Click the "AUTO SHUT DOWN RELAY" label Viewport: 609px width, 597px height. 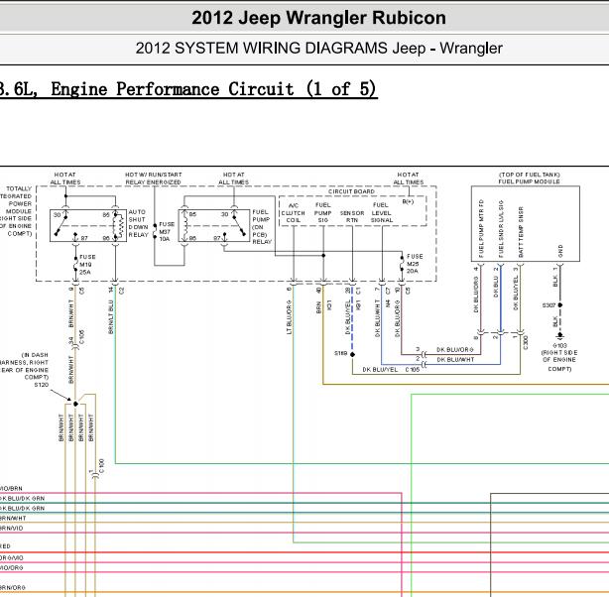(x=138, y=223)
